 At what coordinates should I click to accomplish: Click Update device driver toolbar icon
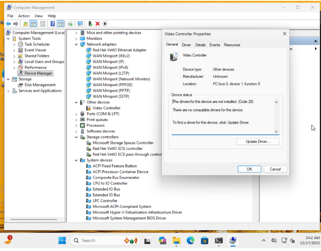(90, 24)
